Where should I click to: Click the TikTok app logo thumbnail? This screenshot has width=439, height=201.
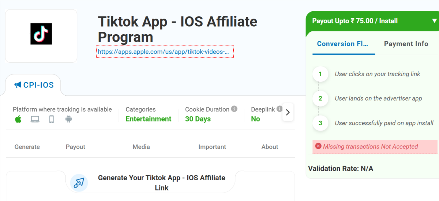tap(41, 34)
